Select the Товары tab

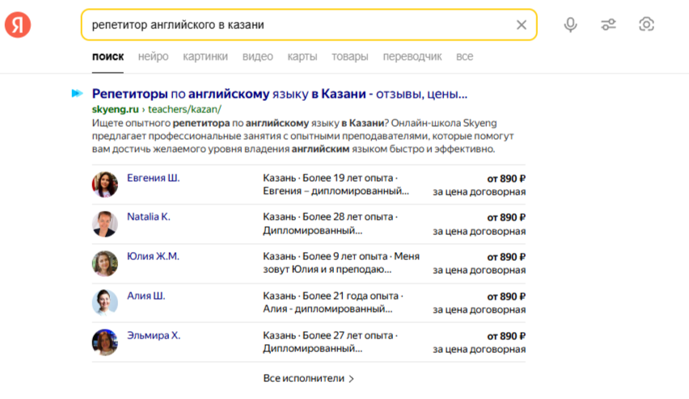pos(349,57)
